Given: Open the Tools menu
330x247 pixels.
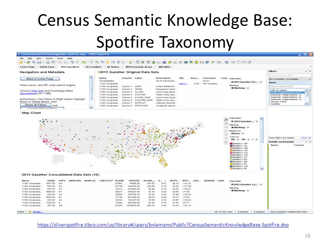Looking at the screenshot, I should tap(60, 58).
